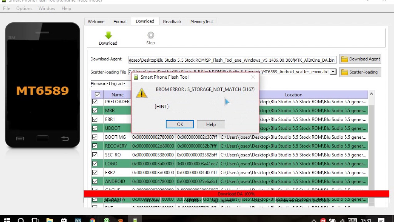This screenshot has height=222, width=394.
Task: Select the ANDROID row name
Action: [115, 181]
